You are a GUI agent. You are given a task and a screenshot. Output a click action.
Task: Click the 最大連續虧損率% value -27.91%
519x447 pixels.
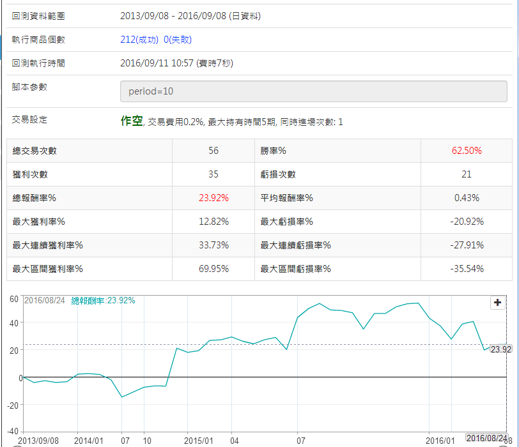pos(466,245)
